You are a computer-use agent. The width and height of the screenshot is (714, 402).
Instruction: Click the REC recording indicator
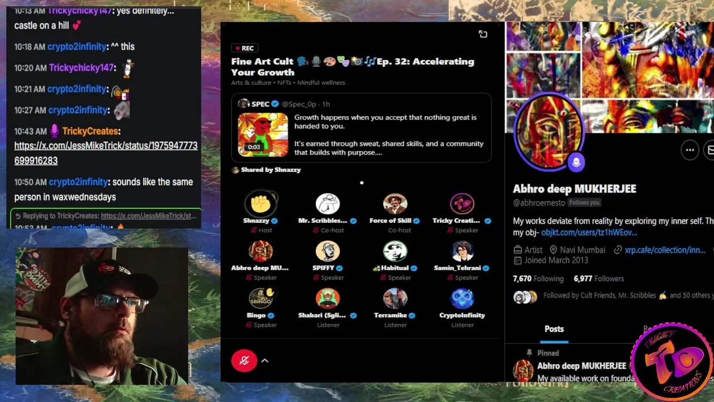[244, 48]
